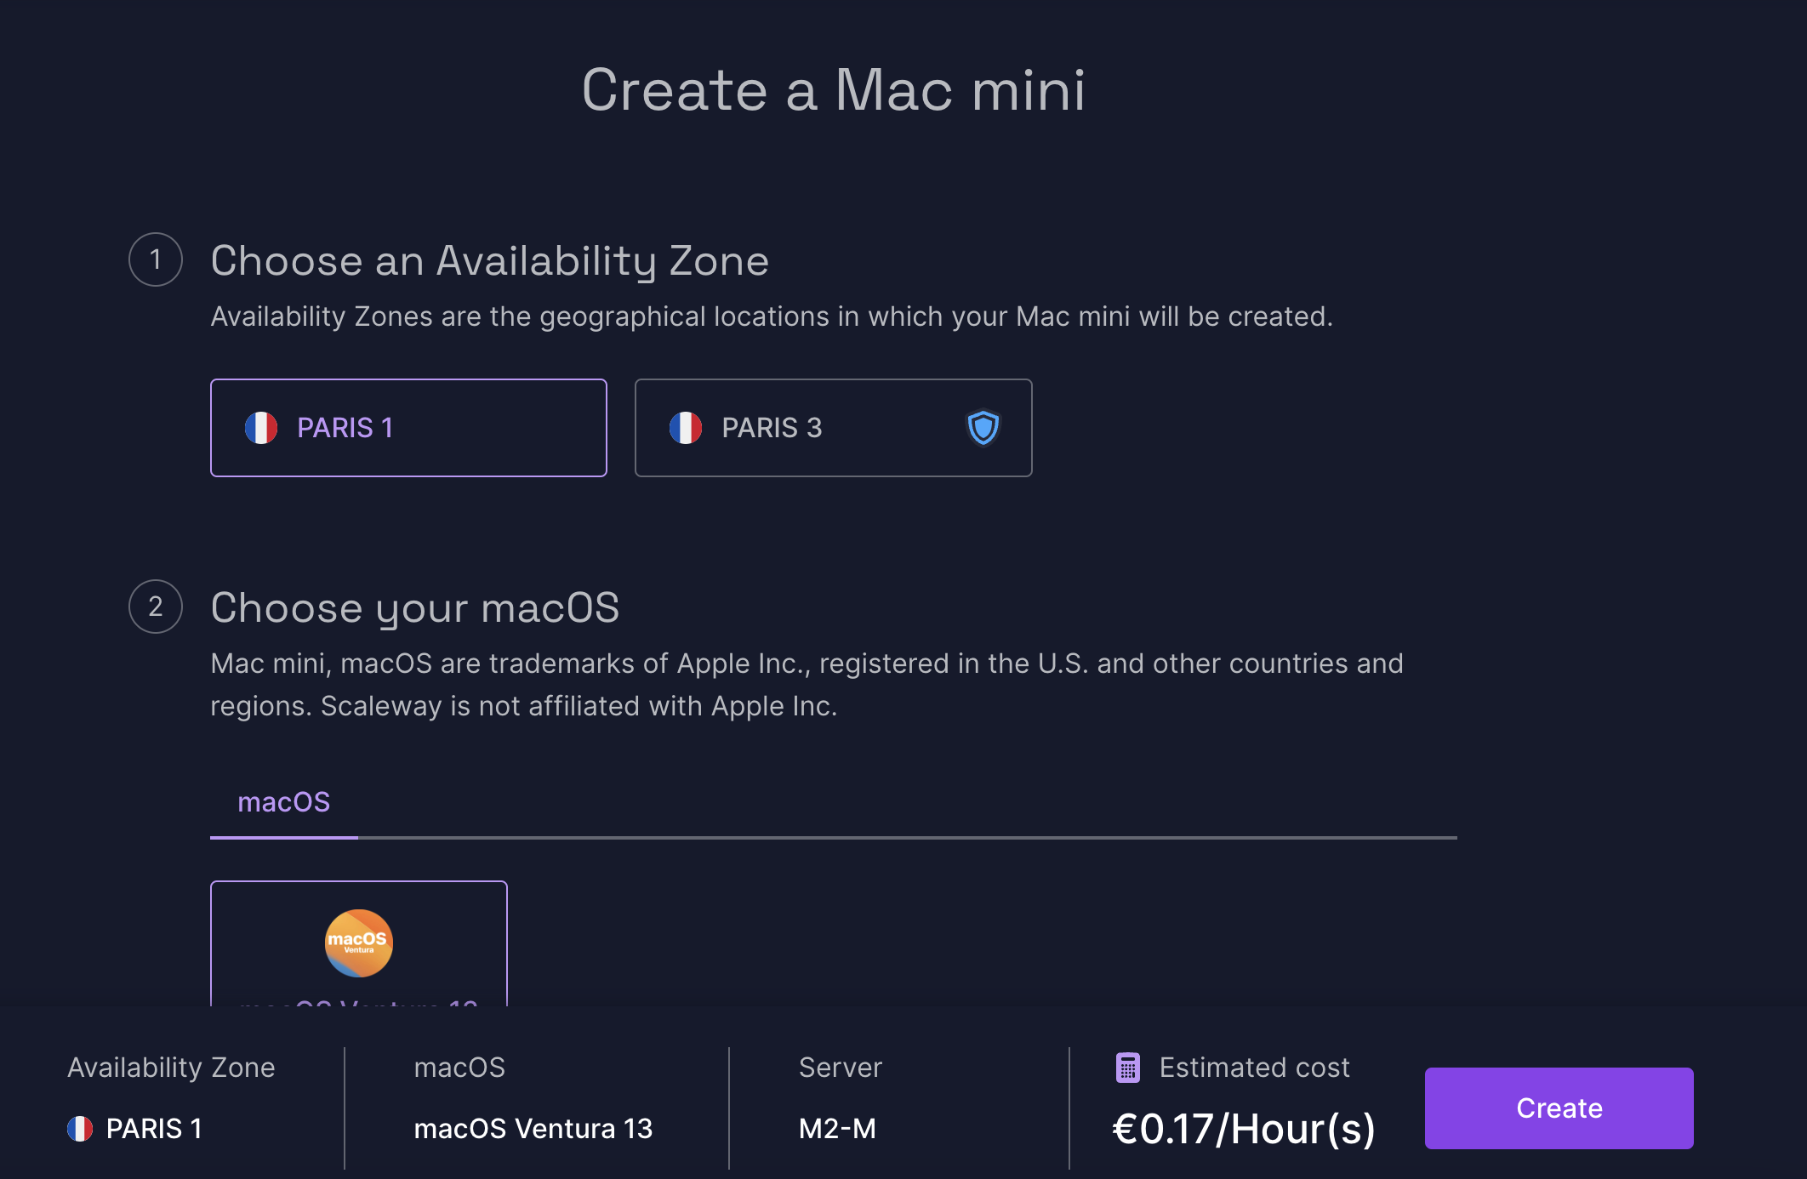The image size is (1807, 1179).
Task: Click the step 1 numbered circle
Action: pyautogui.click(x=156, y=259)
